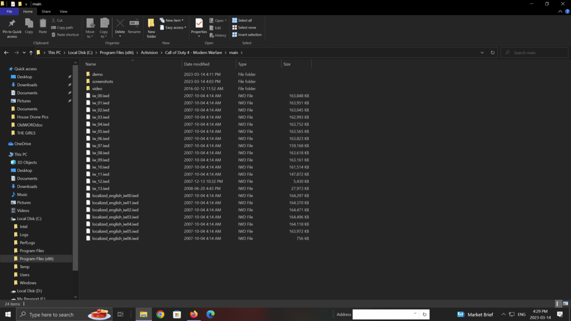
Task: Open Microsoft Edge from the taskbar
Action: tap(210, 314)
